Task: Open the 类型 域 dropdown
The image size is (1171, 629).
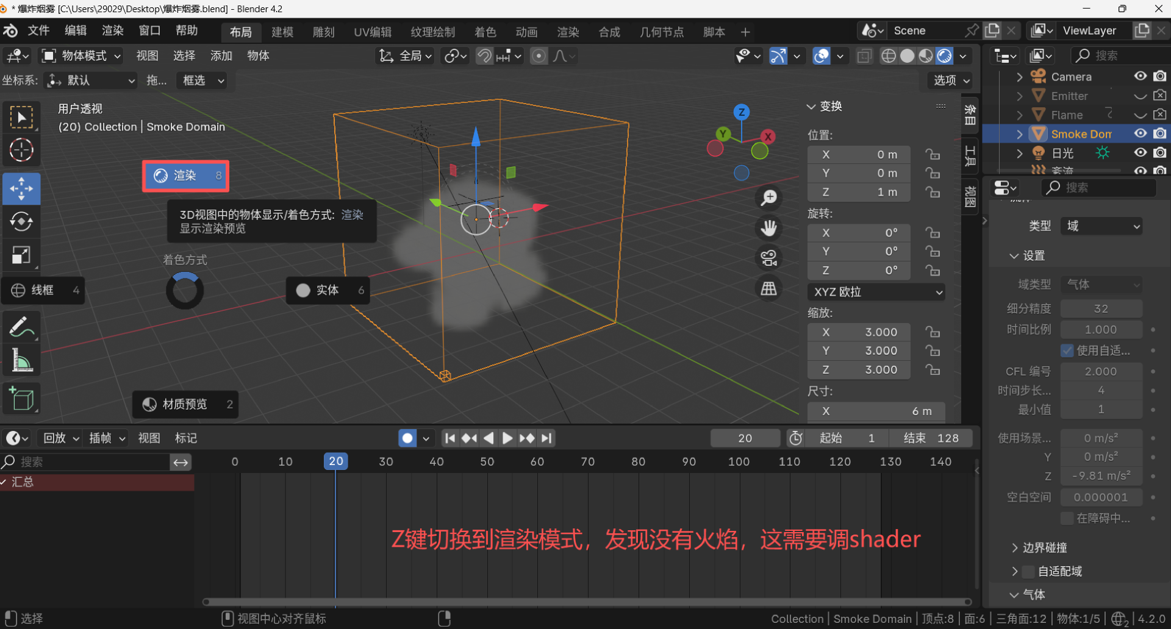Action: [x=1101, y=226]
